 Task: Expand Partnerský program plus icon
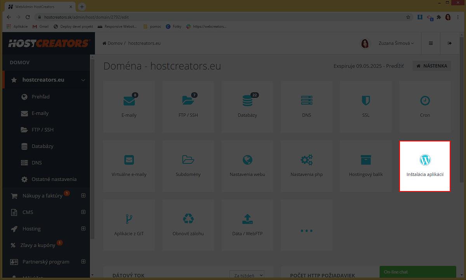pos(83,262)
